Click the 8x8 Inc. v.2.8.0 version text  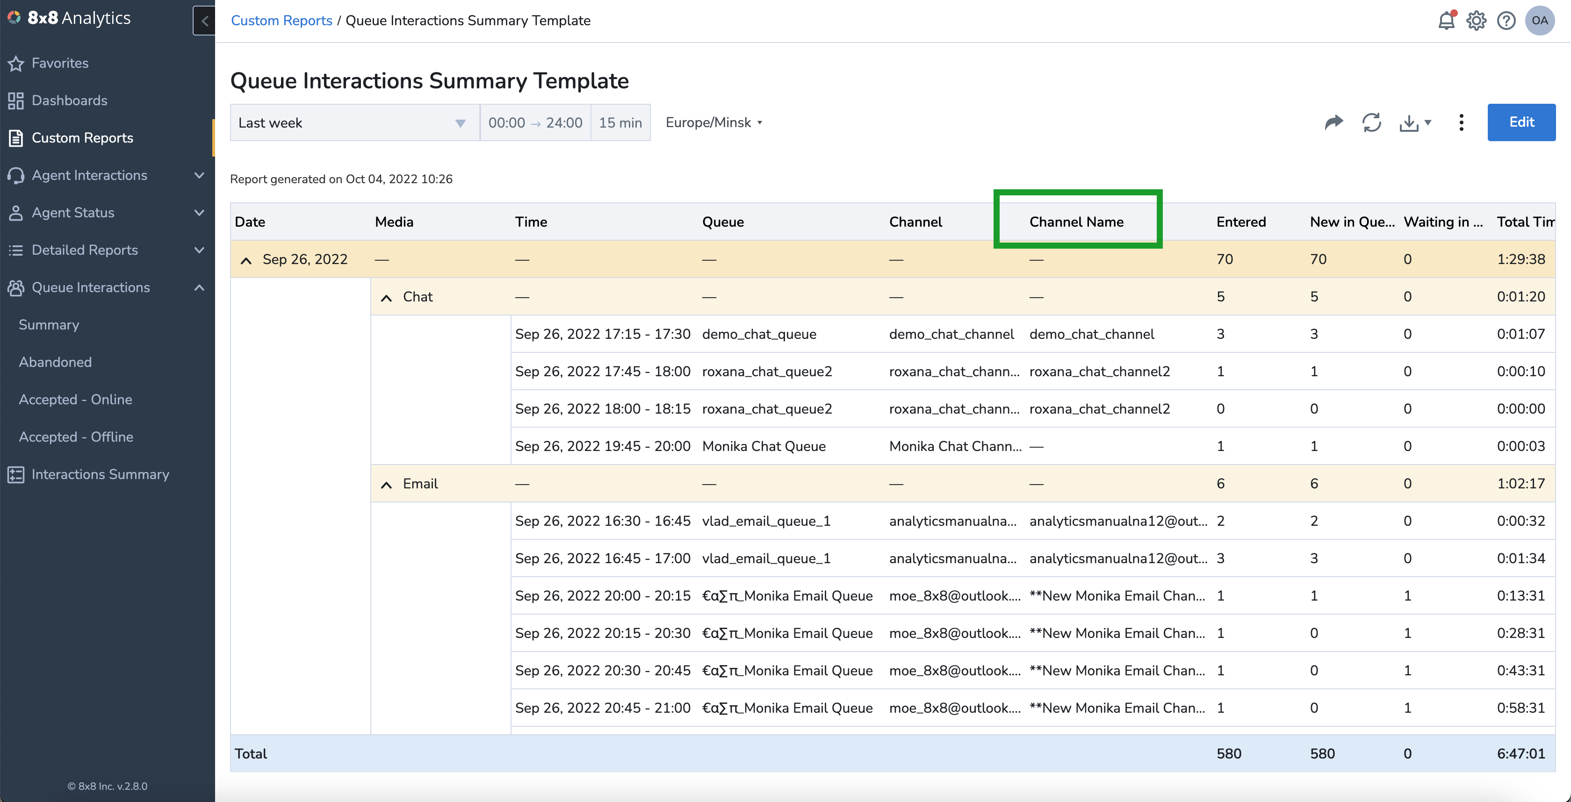click(x=108, y=787)
